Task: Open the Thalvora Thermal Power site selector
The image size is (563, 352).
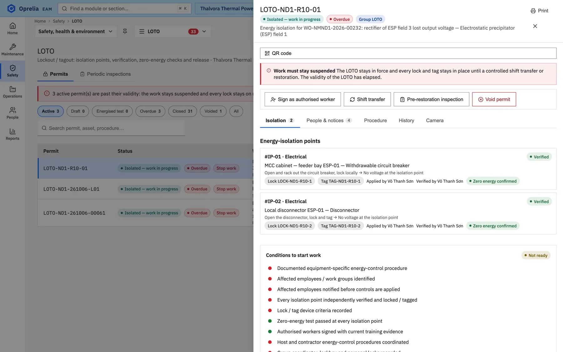Action: pyautogui.click(x=224, y=8)
